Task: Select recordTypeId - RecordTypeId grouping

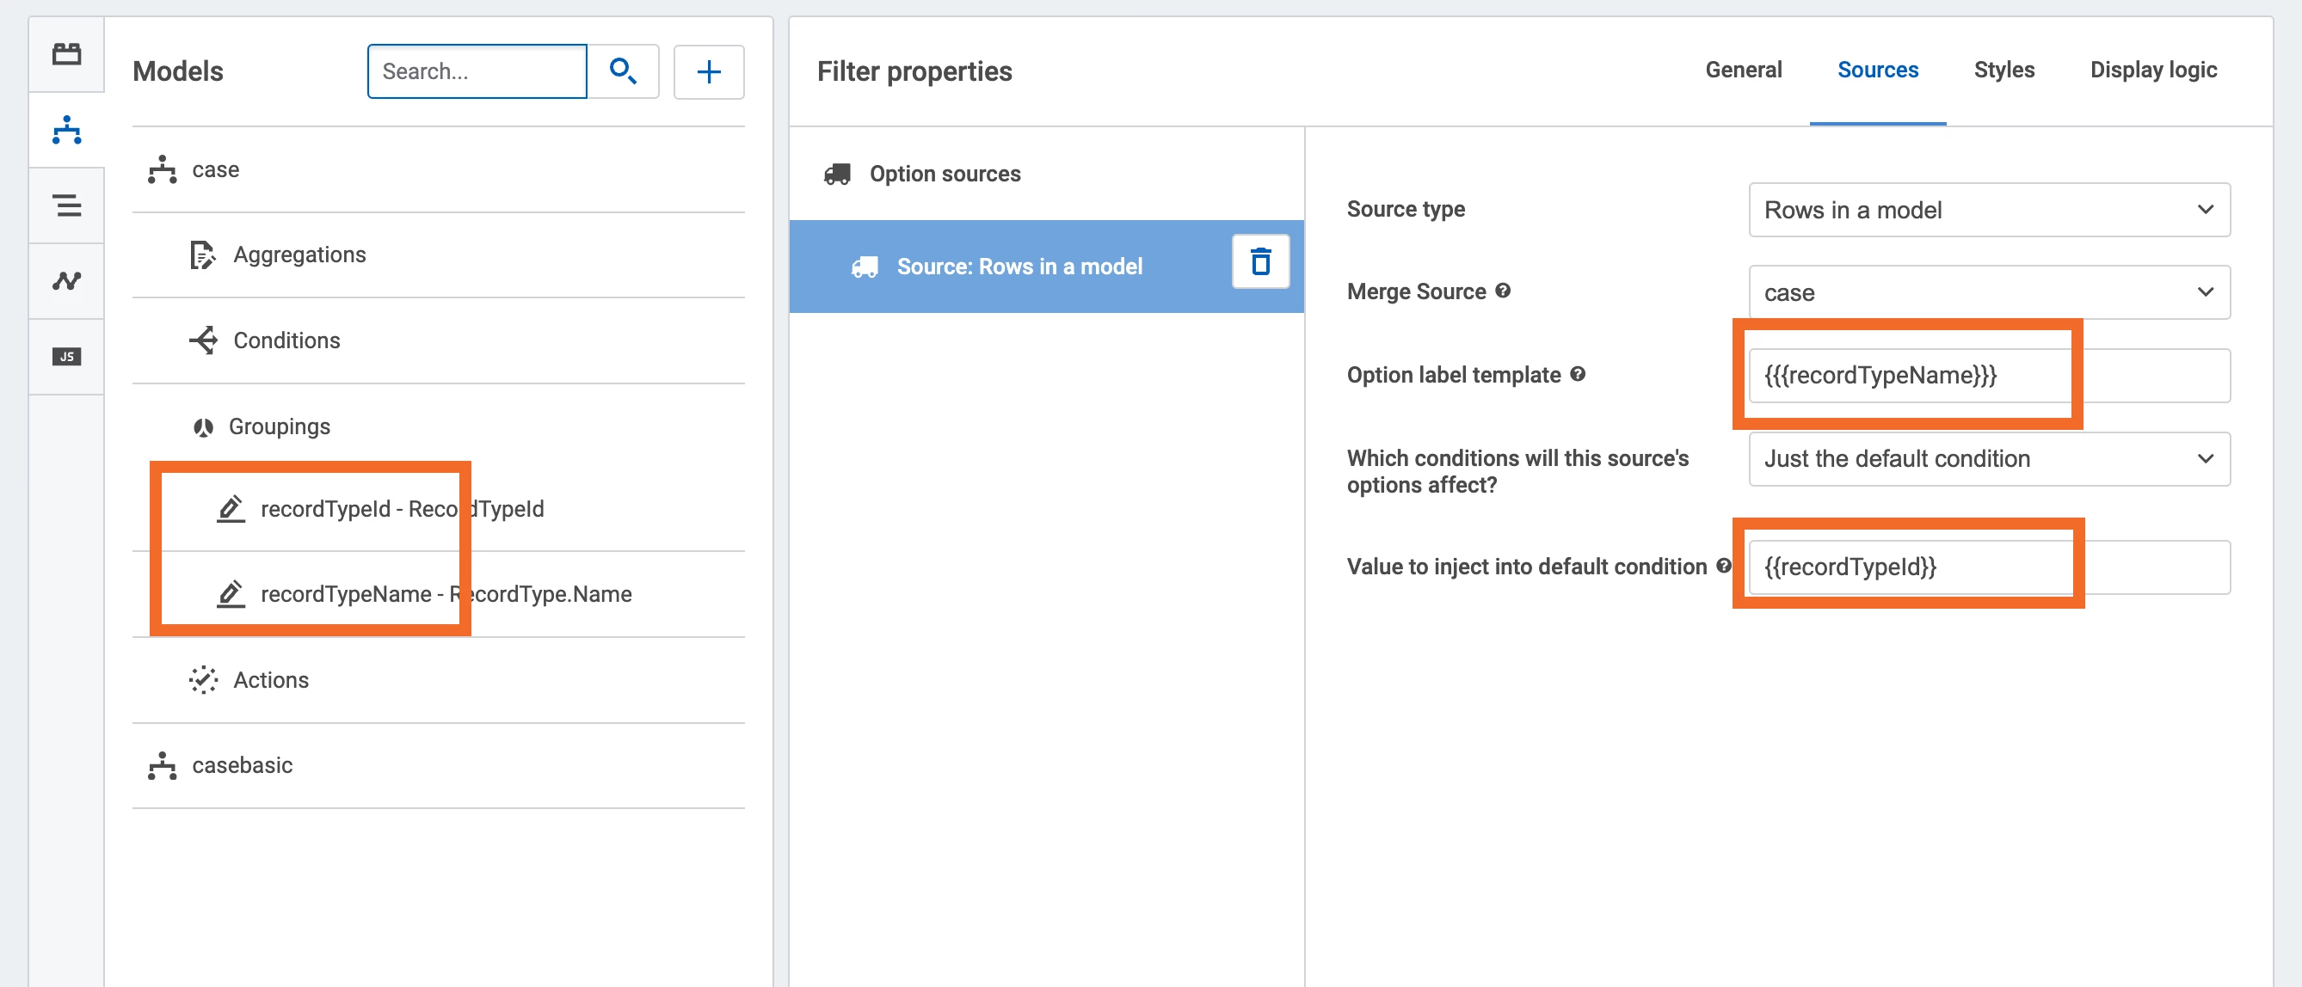Action: click(x=438, y=509)
